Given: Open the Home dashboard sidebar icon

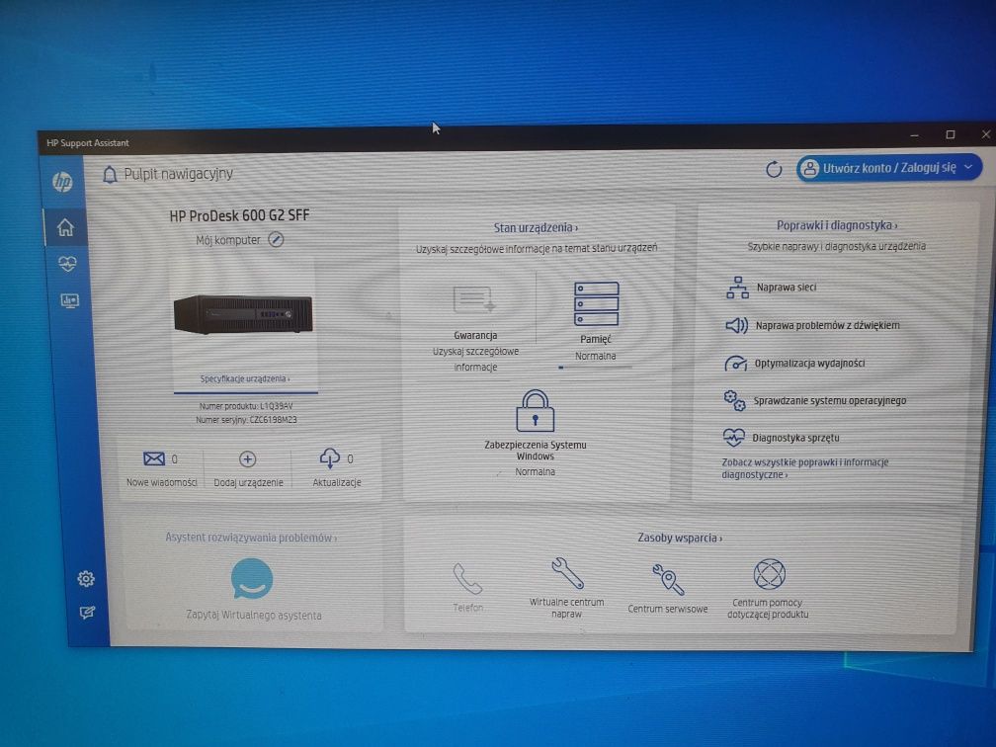Looking at the screenshot, I should click(65, 227).
